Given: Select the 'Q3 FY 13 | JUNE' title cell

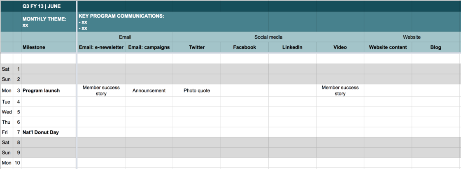Looking at the screenshot, I should [49, 6].
